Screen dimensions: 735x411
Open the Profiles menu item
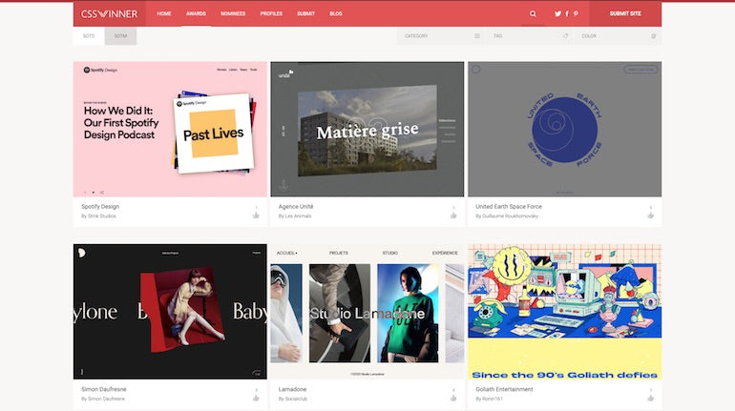[271, 14]
